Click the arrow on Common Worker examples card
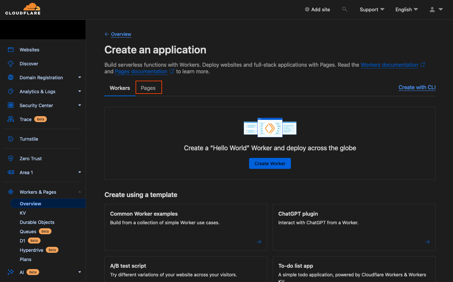 pyautogui.click(x=259, y=242)
